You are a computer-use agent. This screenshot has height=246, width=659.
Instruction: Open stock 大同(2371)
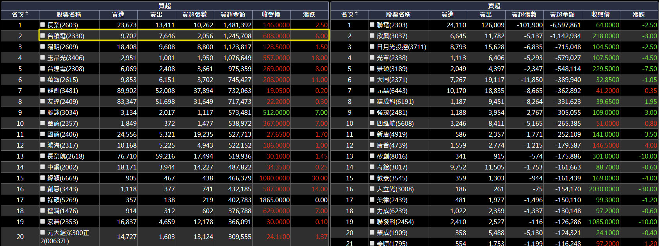tap(392, 80)
